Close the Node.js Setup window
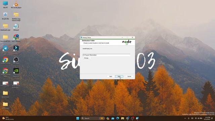This screenshot has width=215, height=121. coord(132,37)
